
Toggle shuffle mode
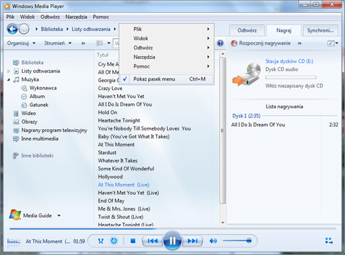coord(101,241)
